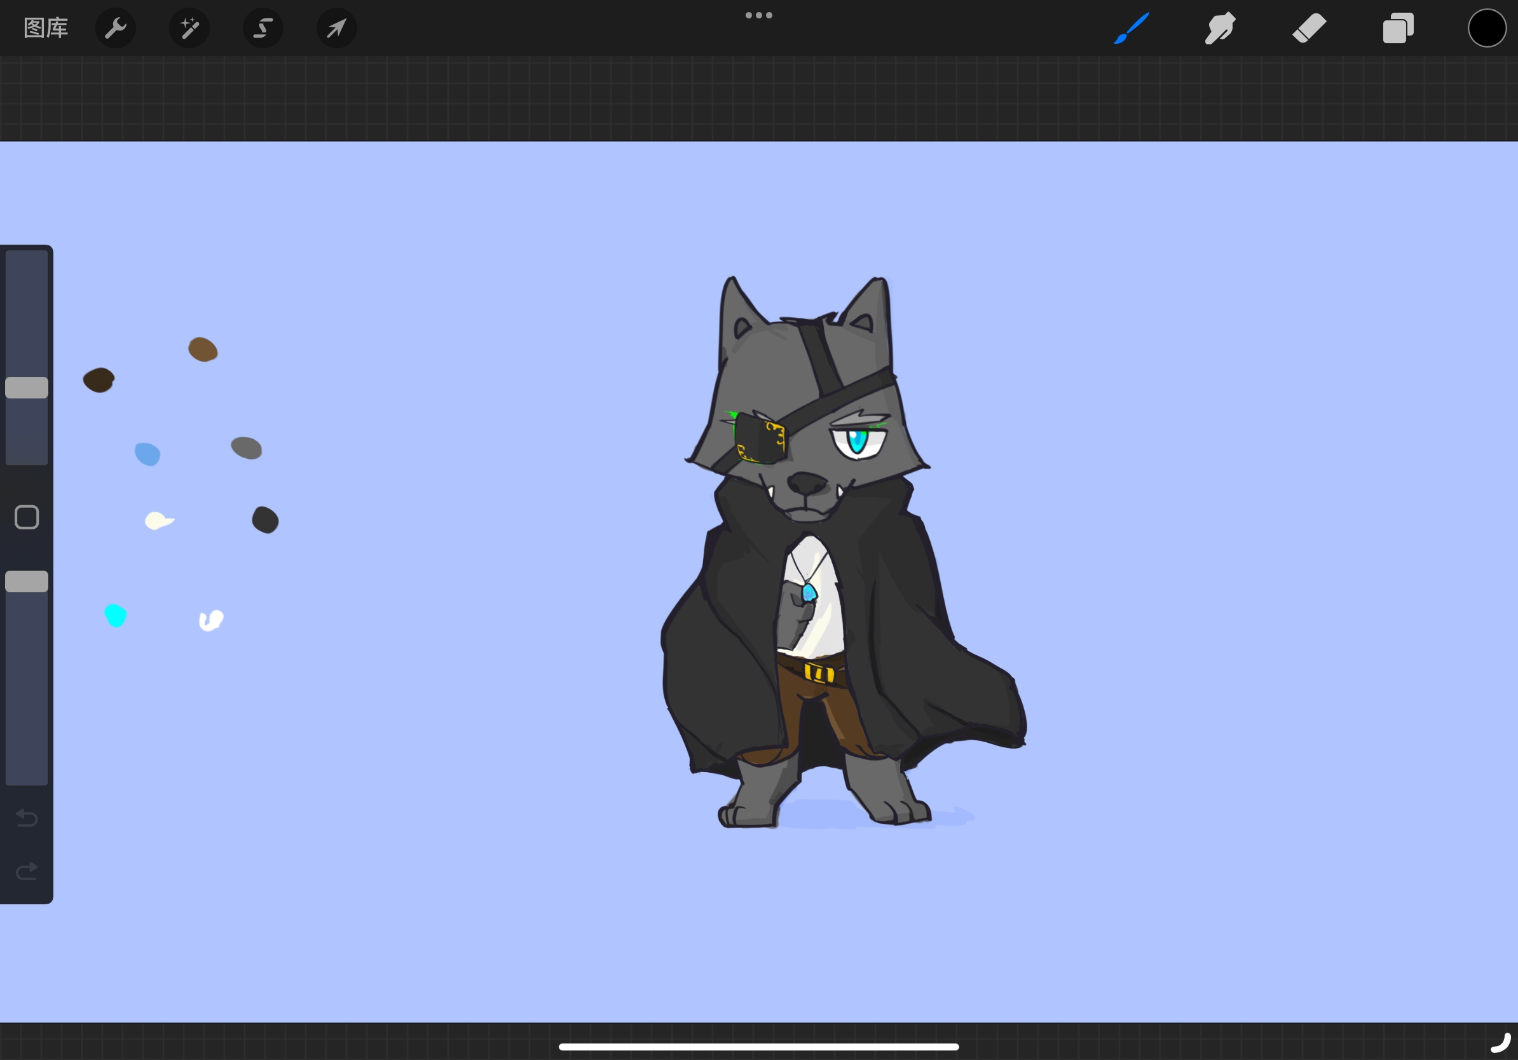Open the Adjustments magic wand menu
1518x1060 pixels.
point(189,28)
